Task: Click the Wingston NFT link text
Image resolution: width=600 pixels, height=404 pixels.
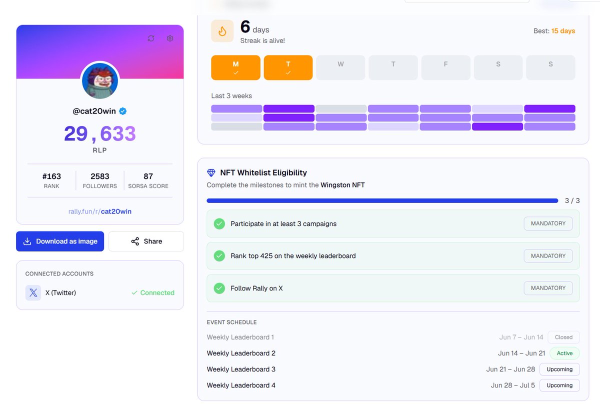Action: 343,185
